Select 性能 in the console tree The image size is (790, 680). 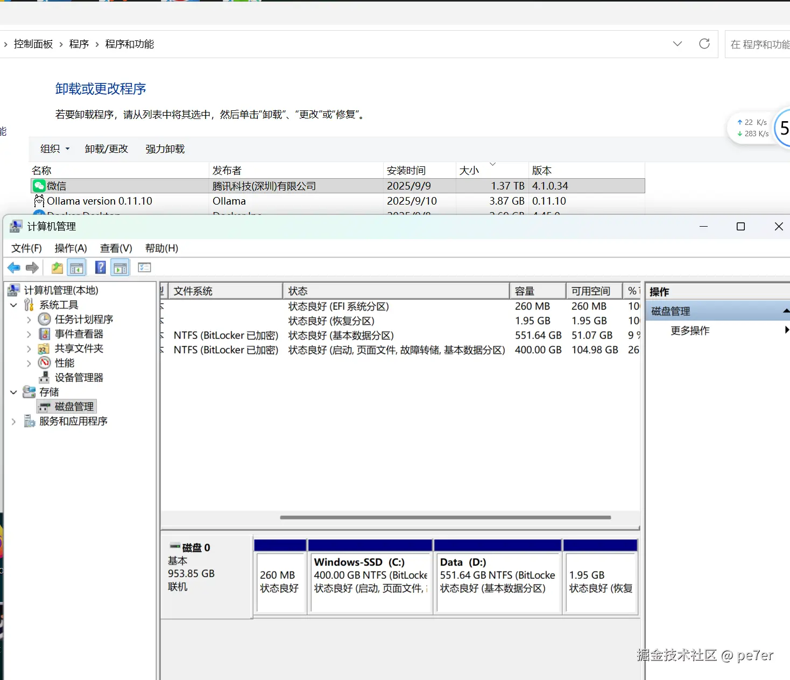click(x=64, y=362)
